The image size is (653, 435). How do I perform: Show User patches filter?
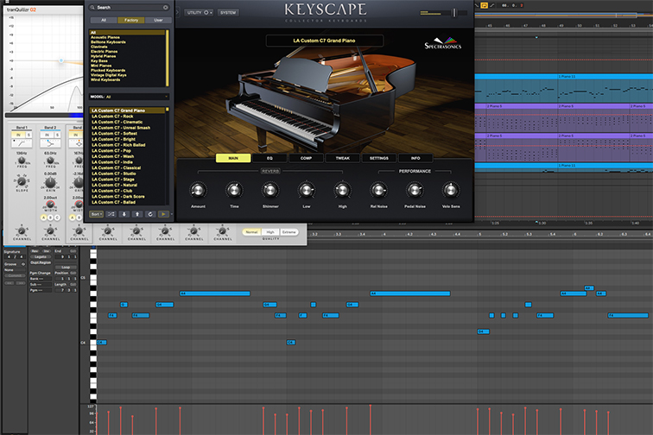(158, 20)
